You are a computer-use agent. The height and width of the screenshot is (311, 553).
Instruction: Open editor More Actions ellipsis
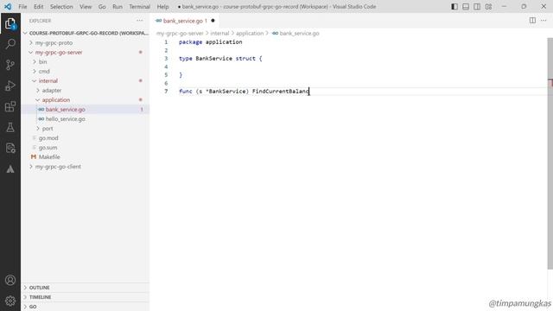(543, 21)
